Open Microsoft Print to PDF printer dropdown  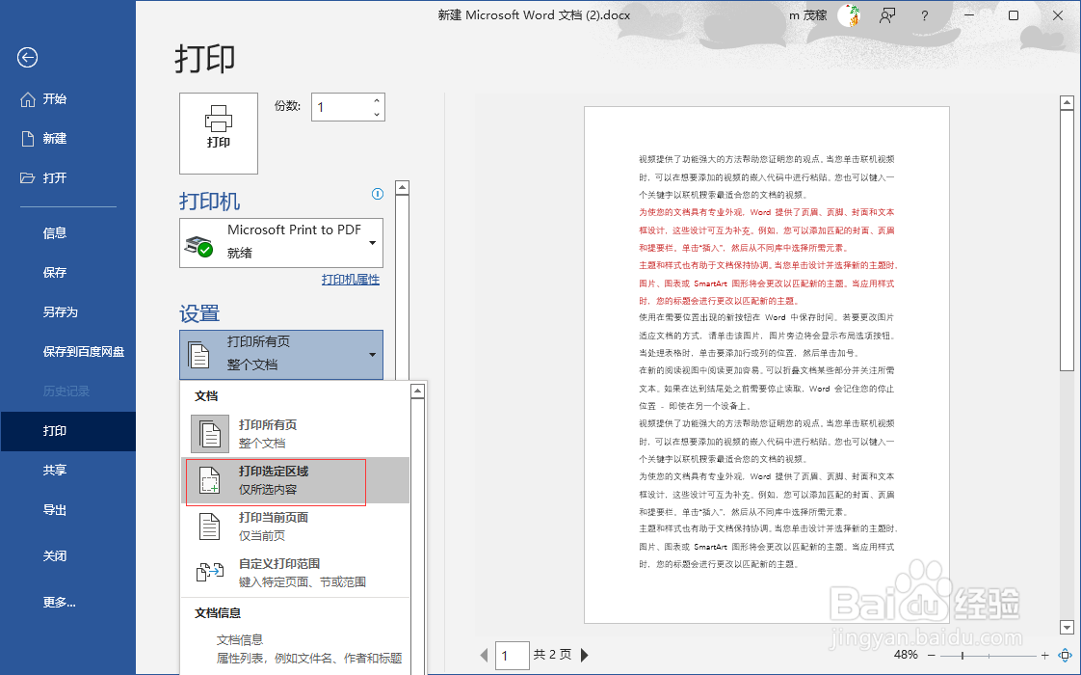click(281, 242)
